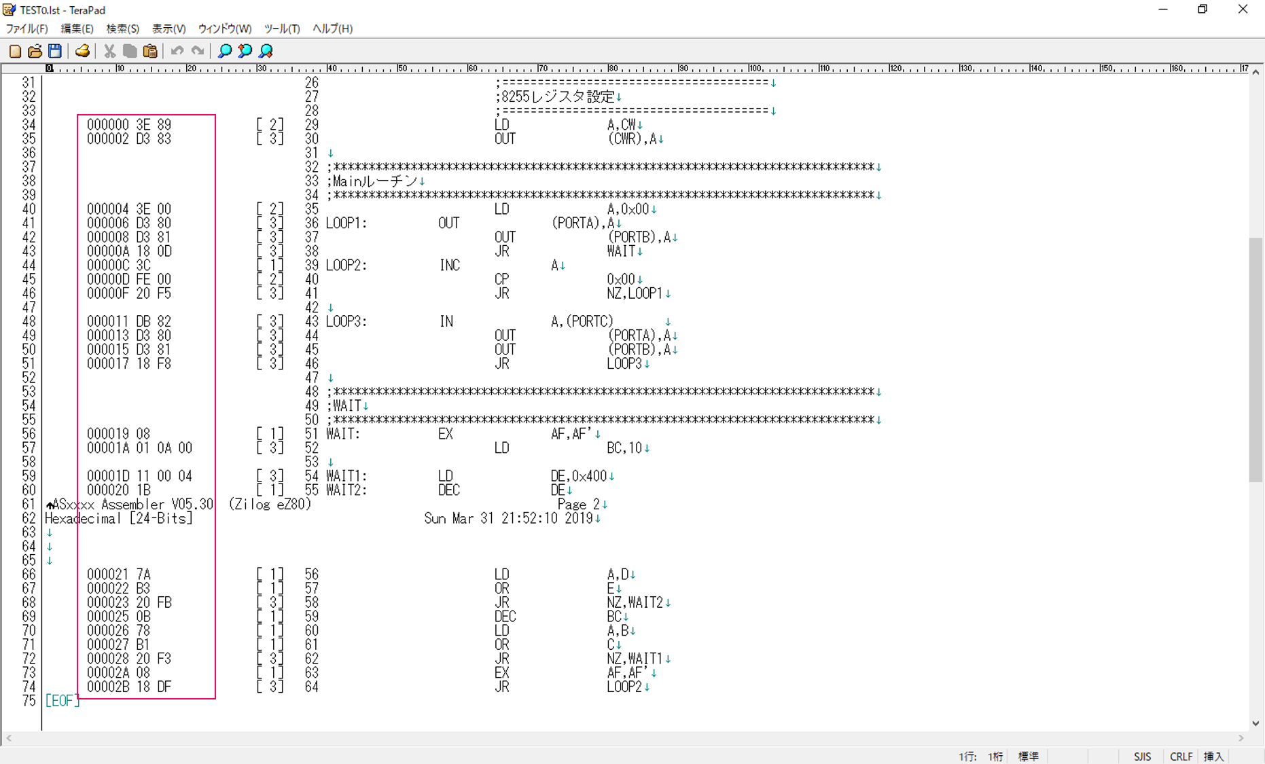This screenshot has width=1265, height=764.
Task: Click operand 'NZ,WAIT2'
Action: tap(635, 602)
